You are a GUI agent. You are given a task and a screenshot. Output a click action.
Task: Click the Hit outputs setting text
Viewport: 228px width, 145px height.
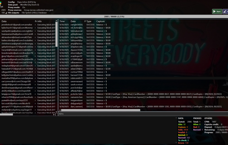[27, 13]
